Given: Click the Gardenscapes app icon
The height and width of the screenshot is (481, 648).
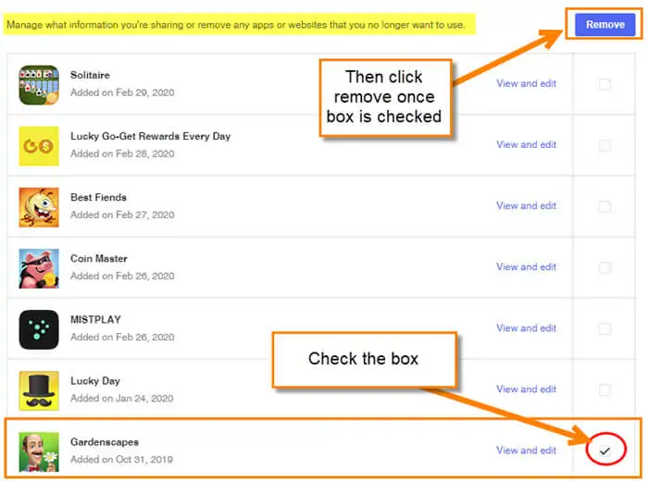Looking at the screenshot, I should pos(39,451).
